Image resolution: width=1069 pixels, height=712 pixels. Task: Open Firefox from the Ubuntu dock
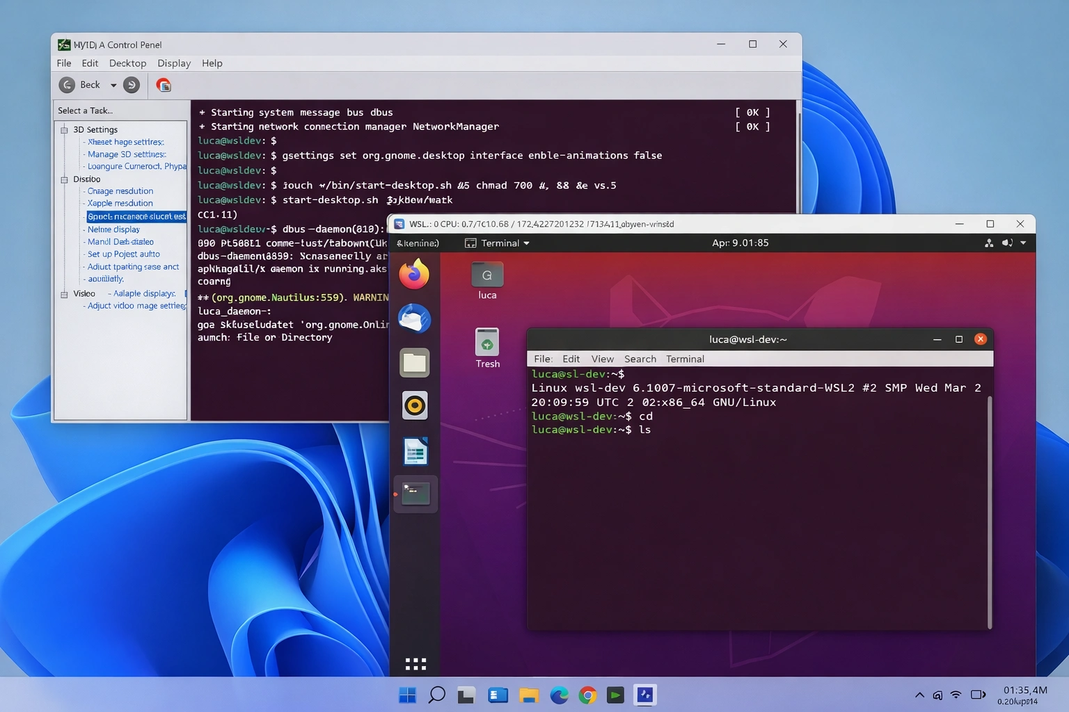[414, 274]
